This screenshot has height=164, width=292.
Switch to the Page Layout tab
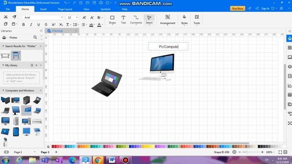point(65,9)
